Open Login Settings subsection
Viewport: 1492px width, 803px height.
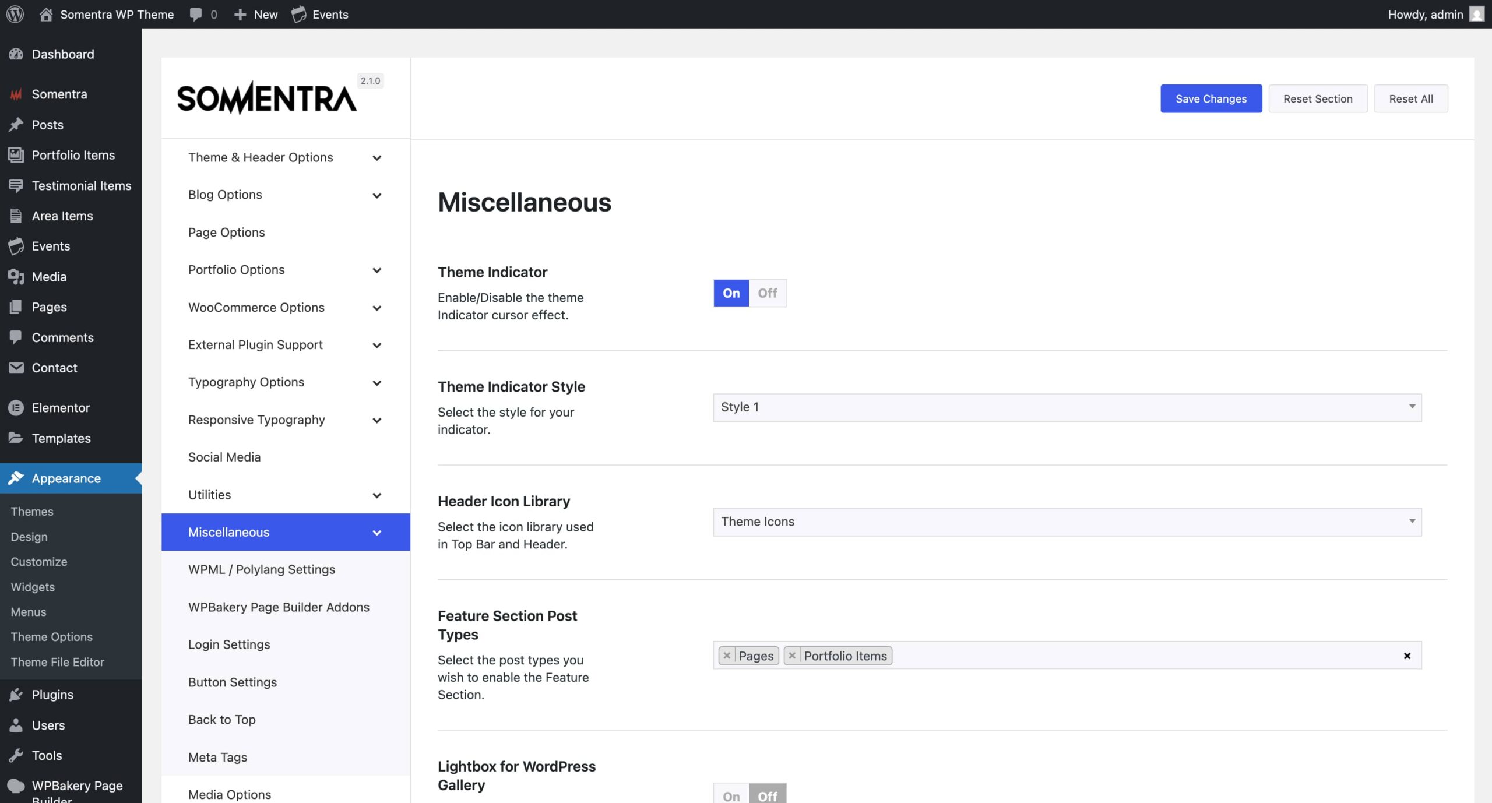tap(286, 644)
